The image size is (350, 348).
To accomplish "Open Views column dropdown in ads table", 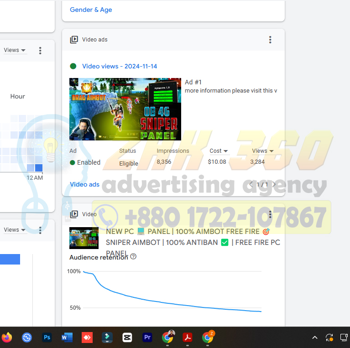I will point(263,151).
